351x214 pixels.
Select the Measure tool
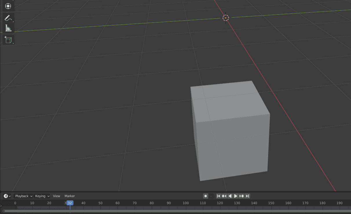click(8, 28)
